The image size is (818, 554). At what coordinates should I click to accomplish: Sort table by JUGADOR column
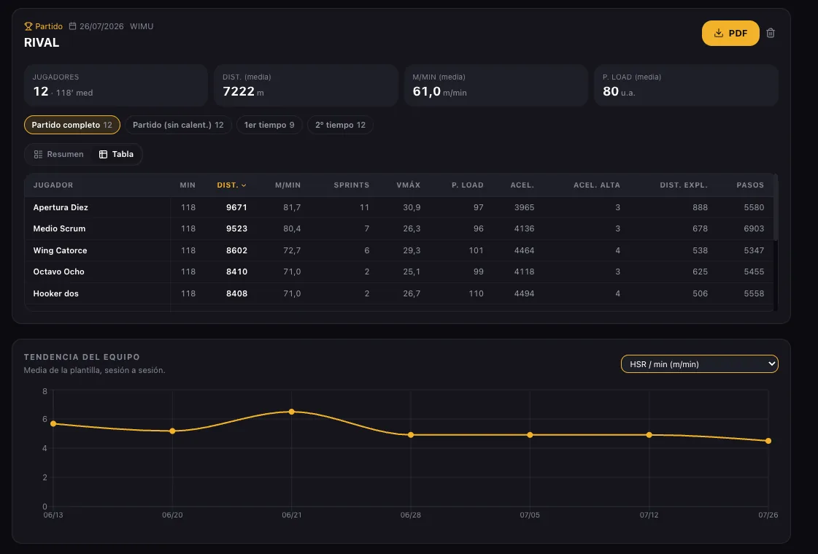[x=53, y=185]
